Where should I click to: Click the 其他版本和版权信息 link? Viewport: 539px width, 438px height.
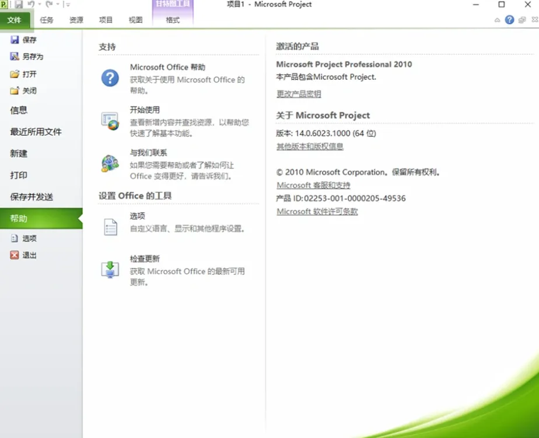310,147
